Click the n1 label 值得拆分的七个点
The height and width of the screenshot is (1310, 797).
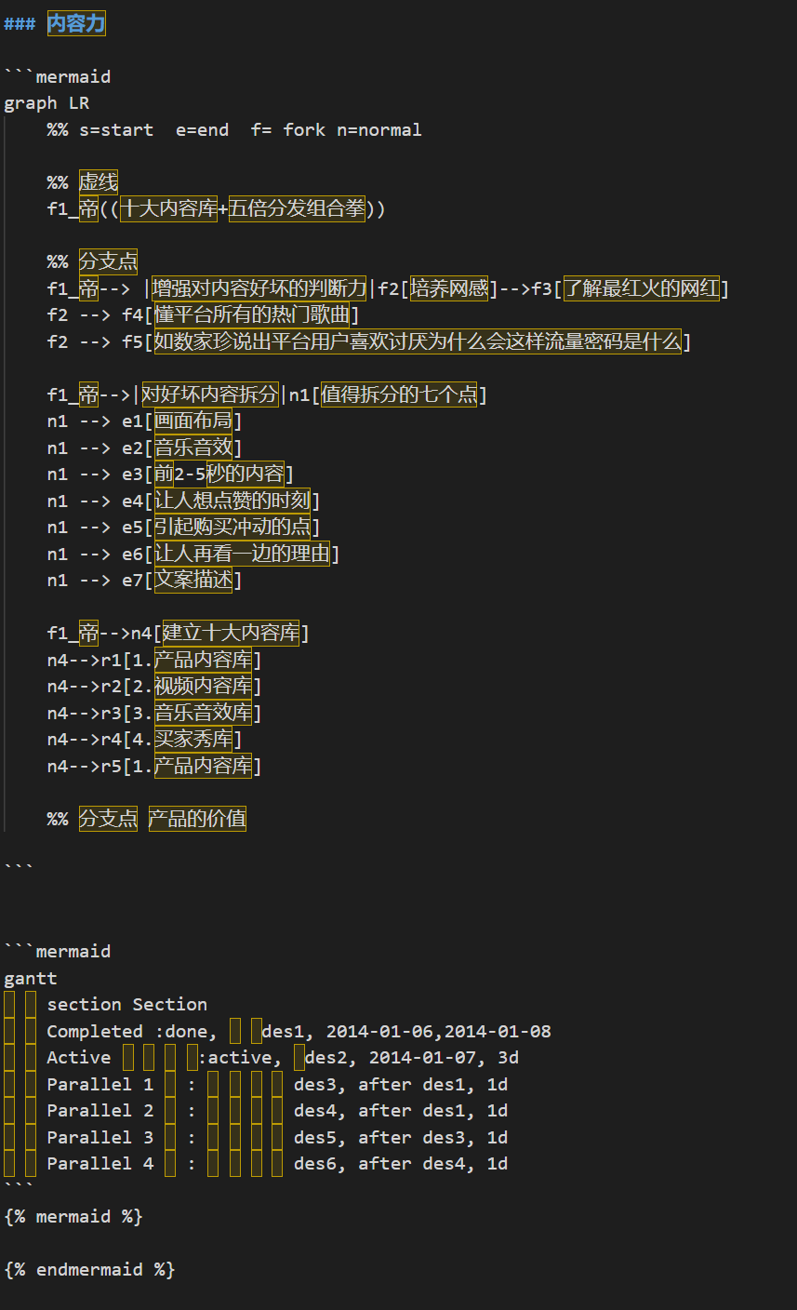point(399,394)
